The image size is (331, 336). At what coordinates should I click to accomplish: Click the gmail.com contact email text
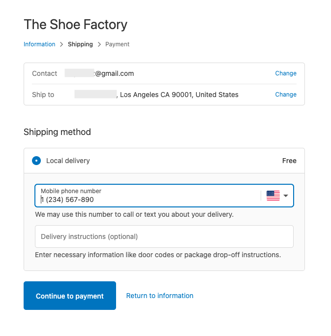(x=115, y=73)
